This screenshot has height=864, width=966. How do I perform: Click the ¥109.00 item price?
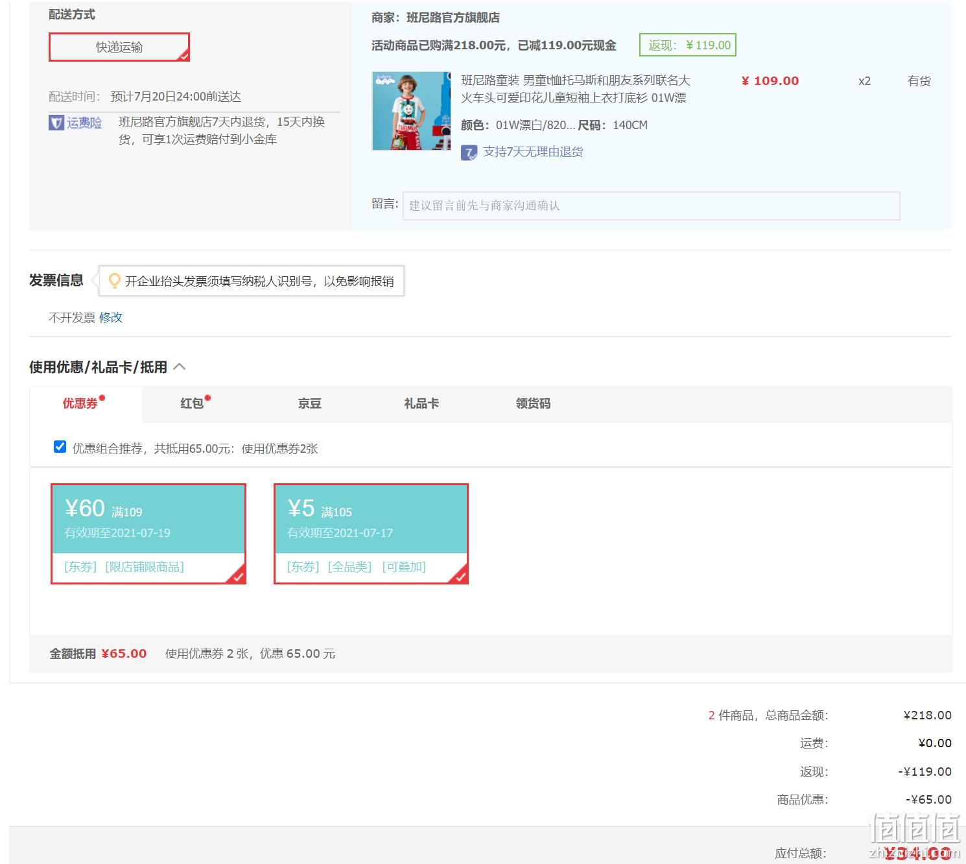pyautogui.click(x=770, y=81)
